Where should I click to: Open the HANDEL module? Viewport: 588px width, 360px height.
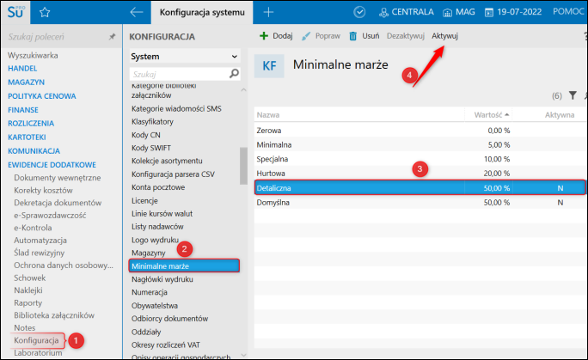[22, 68]
